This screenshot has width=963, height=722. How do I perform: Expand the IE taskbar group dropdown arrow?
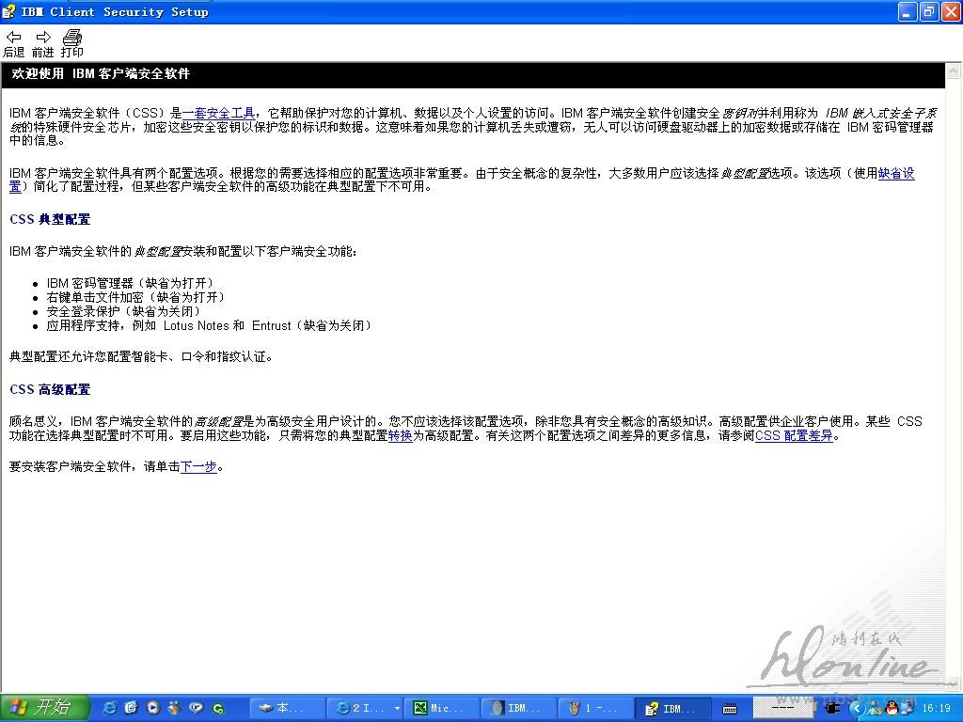(397, 708)
